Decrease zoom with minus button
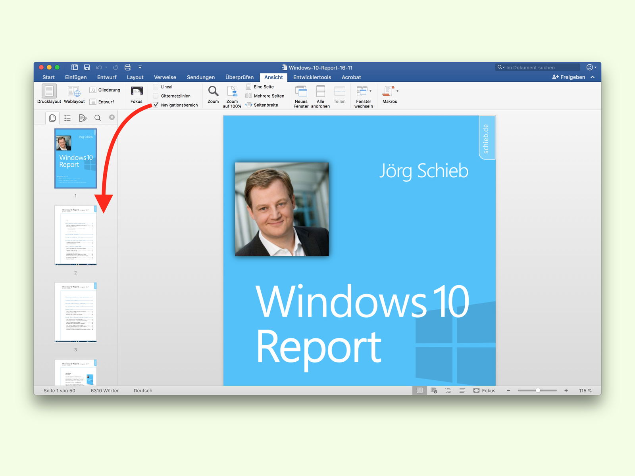The image size is (635, 476). 508,391
